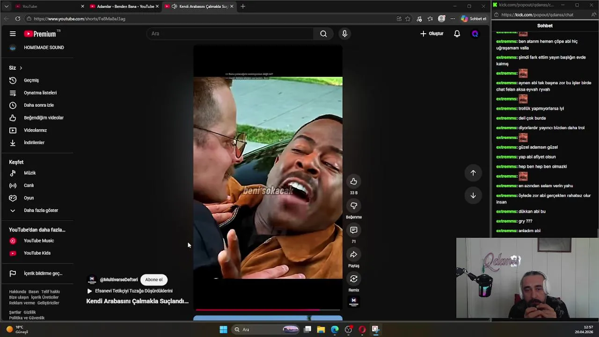Open the @MultiverseDefteri channel link
Screen dimensions: 599x337
[119, 279]
